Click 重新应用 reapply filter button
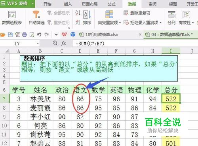 59,23
